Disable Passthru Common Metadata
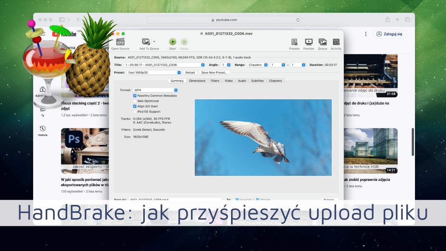Screen dimensions: 446x251 point(135,96)
